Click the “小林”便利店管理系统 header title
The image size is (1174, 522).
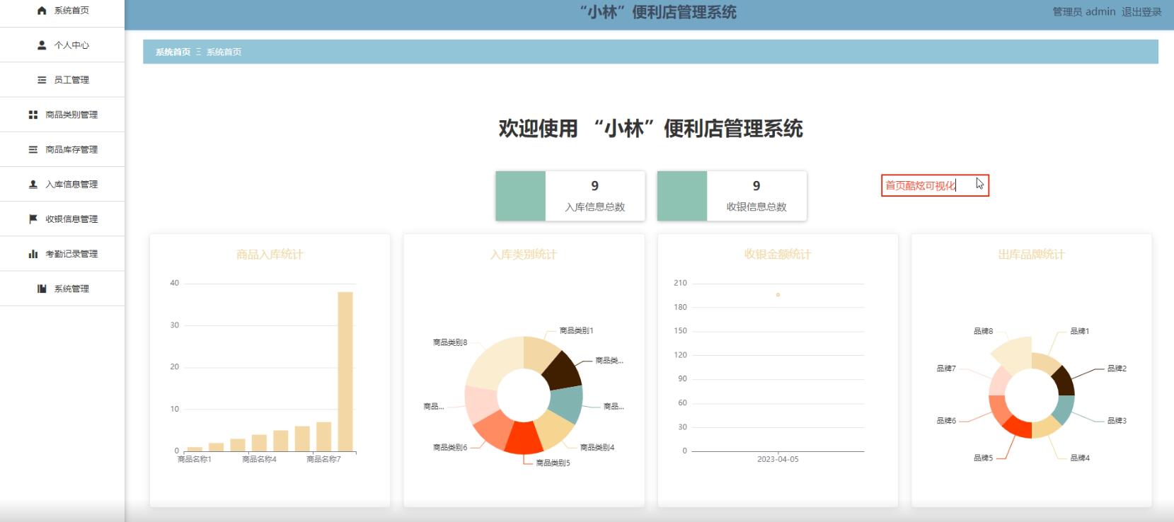(657, 12)
